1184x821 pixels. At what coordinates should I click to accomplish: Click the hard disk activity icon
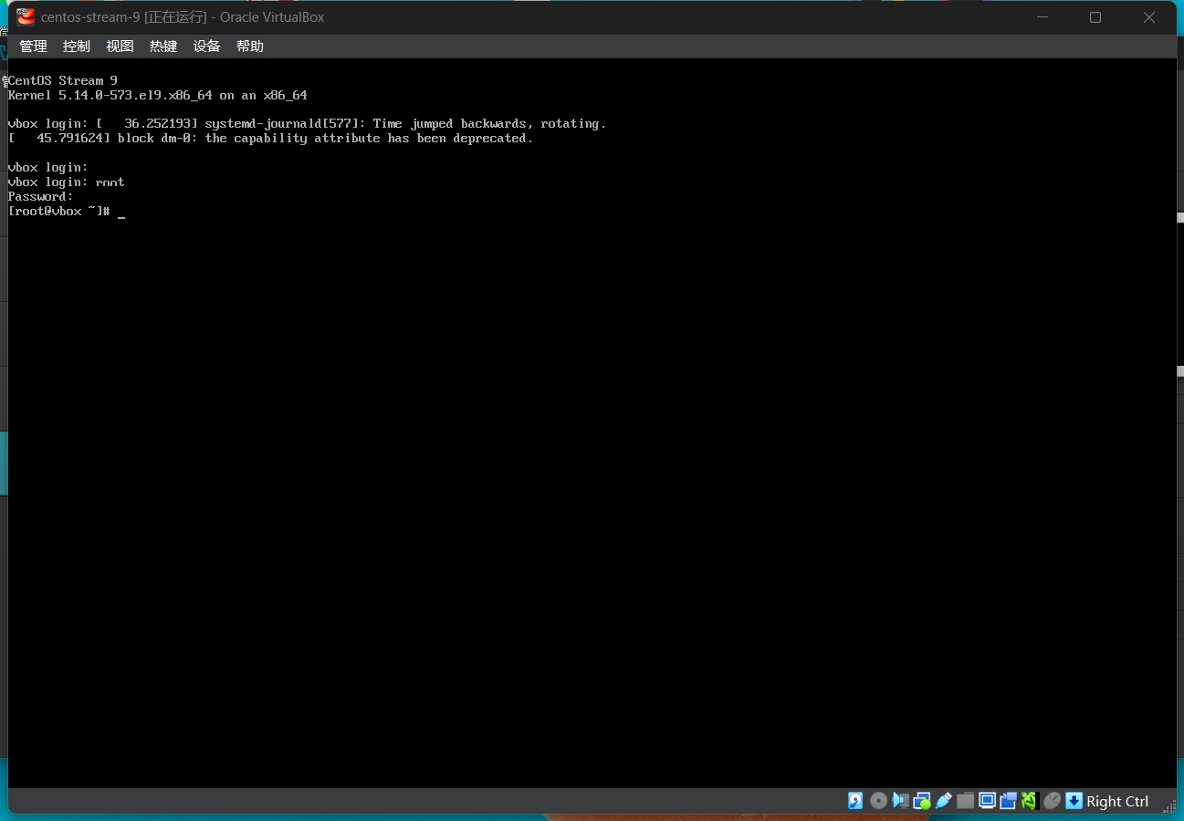(855, 801)
